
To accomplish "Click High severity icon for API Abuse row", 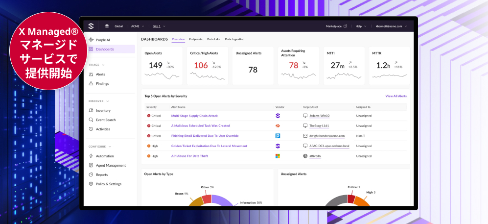I will pos(149,156).
